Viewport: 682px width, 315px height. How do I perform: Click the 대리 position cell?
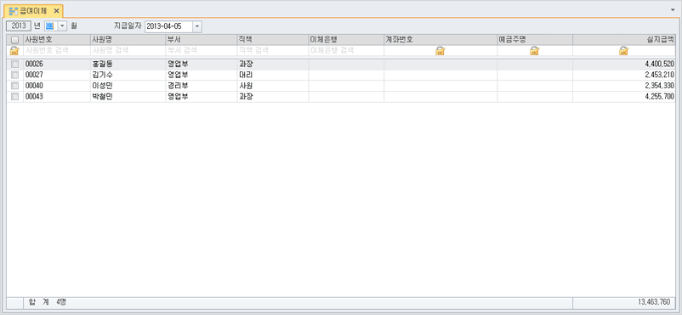point(273,75)
